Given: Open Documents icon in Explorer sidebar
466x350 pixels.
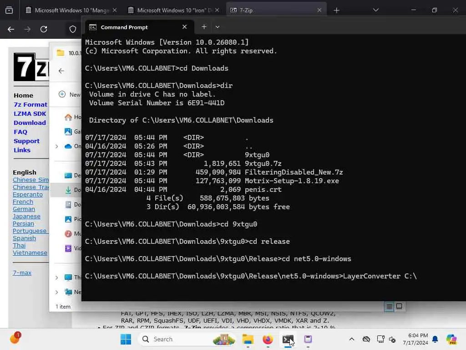Looking at the screenshot, I should coord(68,205).
